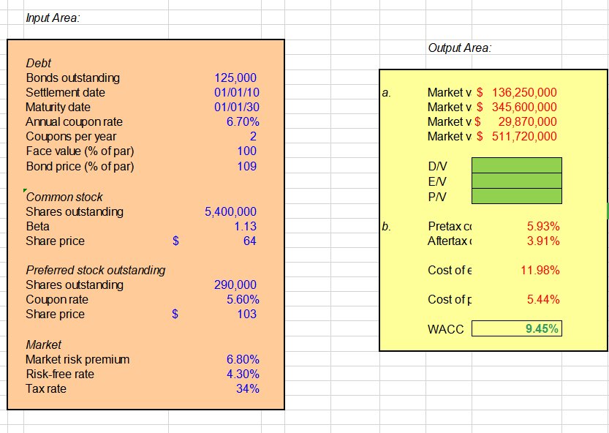Select the green D/V cell
Screen dimensions: 609x433
point(516,166)
